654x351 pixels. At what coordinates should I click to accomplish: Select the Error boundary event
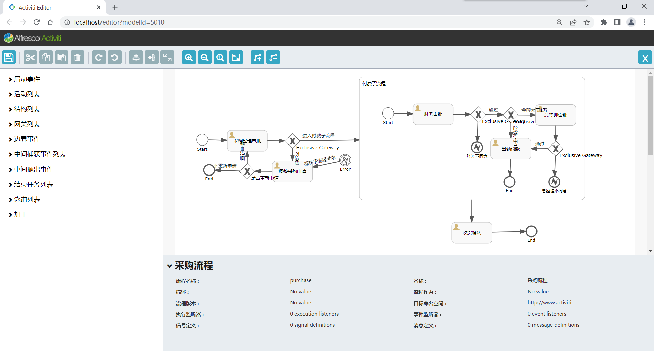click(x=345, y=160)
